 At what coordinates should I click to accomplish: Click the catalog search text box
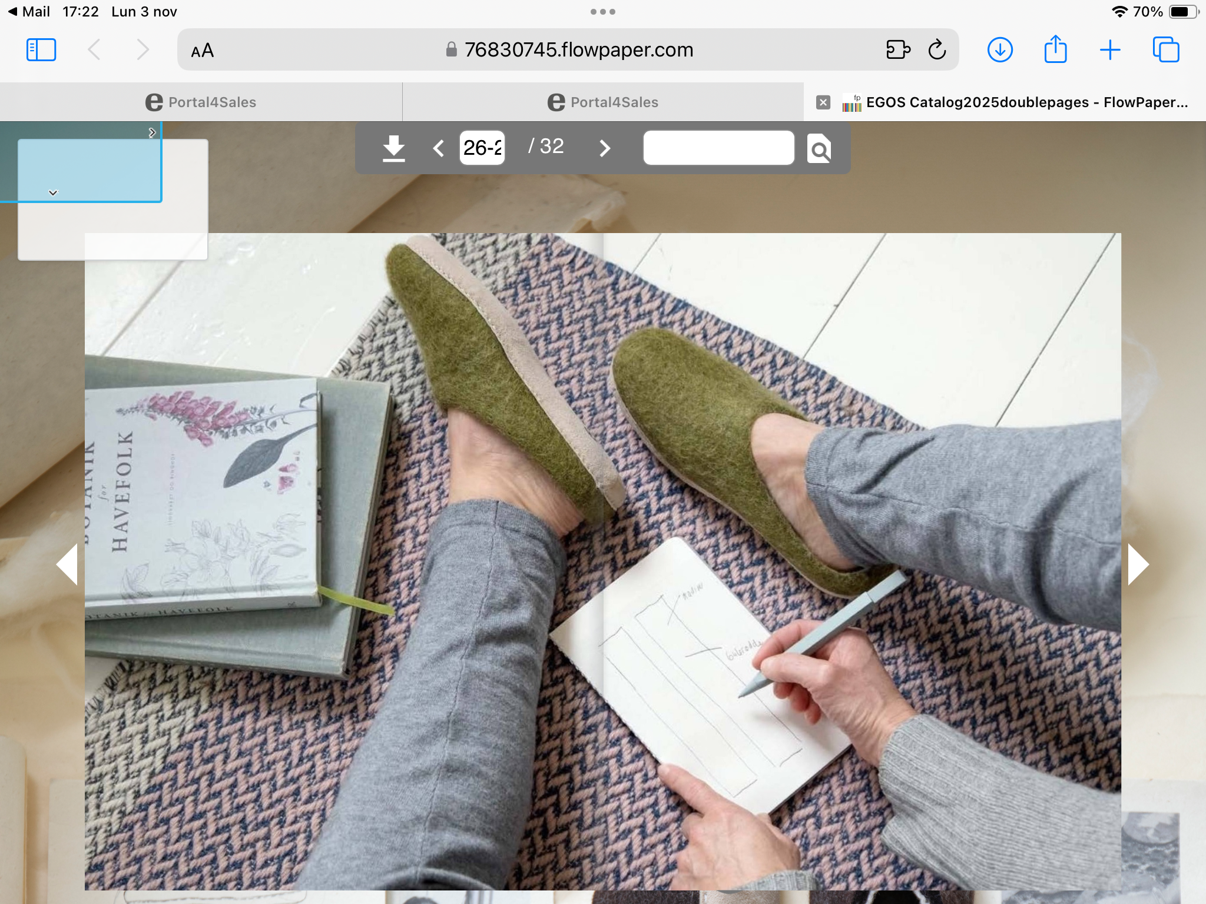(718, 148)
